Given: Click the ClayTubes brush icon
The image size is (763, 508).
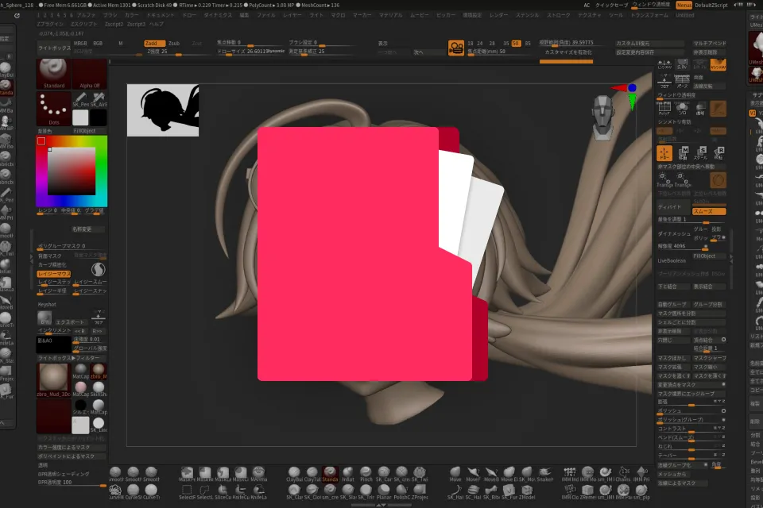Looking at the screenshot, I should point(312,474).
